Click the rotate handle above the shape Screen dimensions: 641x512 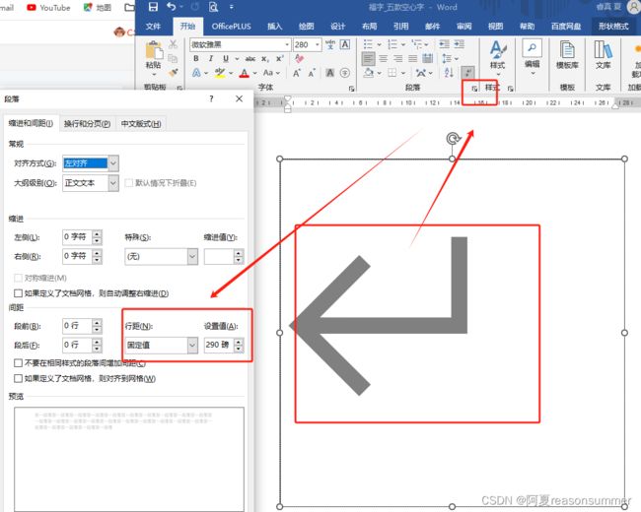pos(453,139)
